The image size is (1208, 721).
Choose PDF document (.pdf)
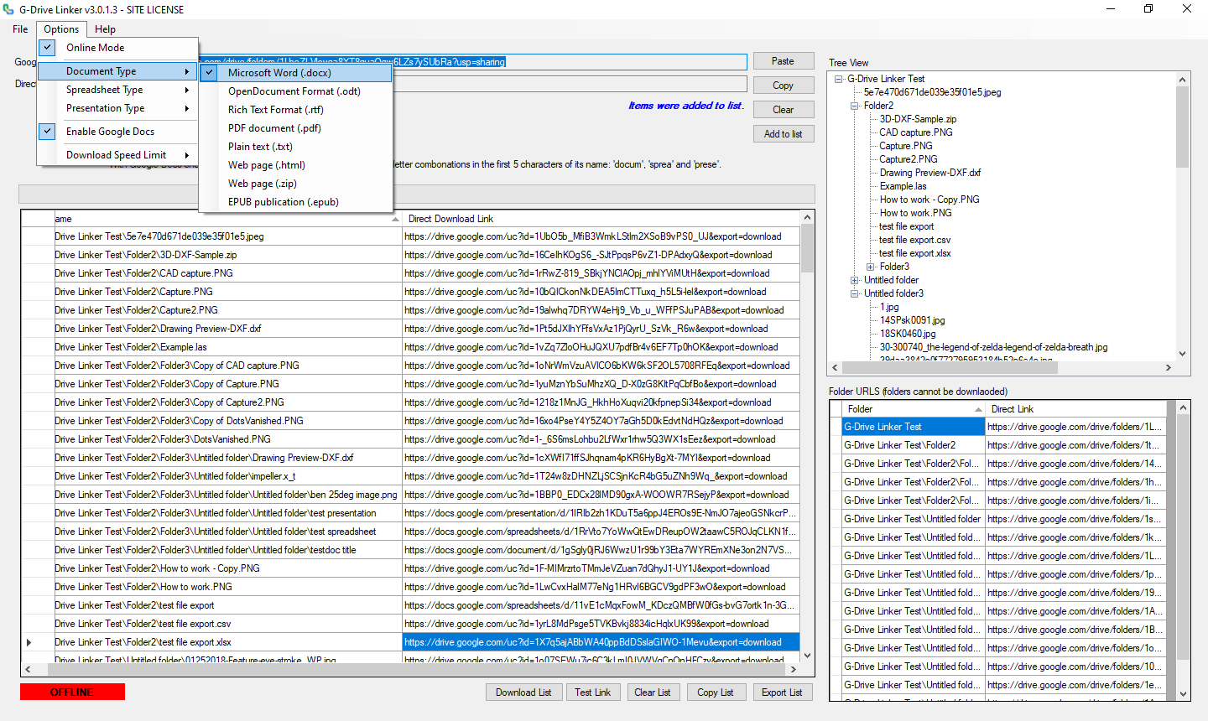tap(295, 128)
